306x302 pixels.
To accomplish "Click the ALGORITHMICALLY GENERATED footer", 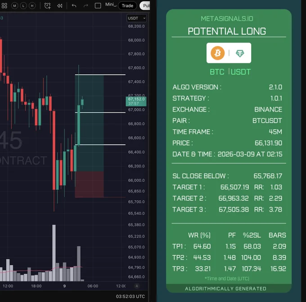I will coord(225,289).
